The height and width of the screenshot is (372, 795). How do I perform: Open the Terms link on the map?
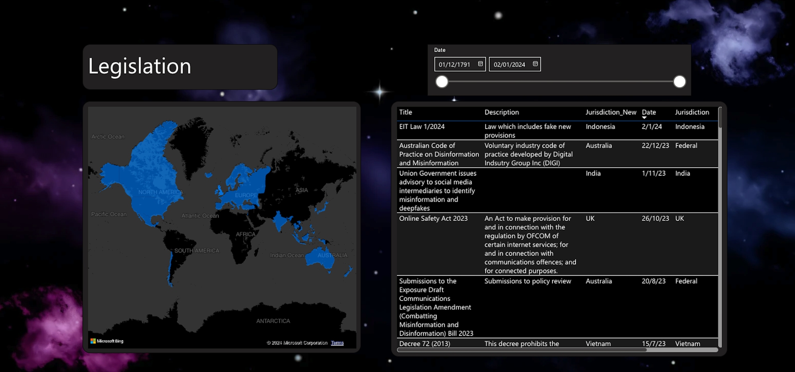(x=337, y=343)
